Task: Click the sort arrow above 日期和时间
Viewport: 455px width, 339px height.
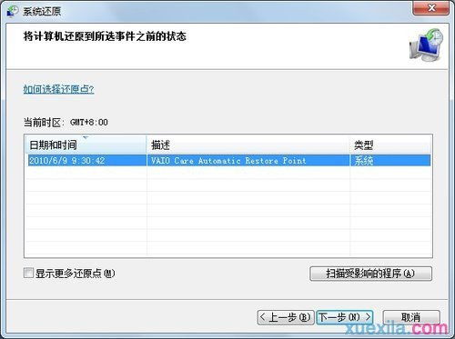Action: pos(86,137)
